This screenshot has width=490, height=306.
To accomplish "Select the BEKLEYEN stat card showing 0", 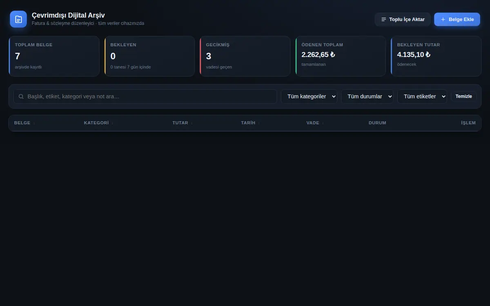I will click(x=149, y=56).
